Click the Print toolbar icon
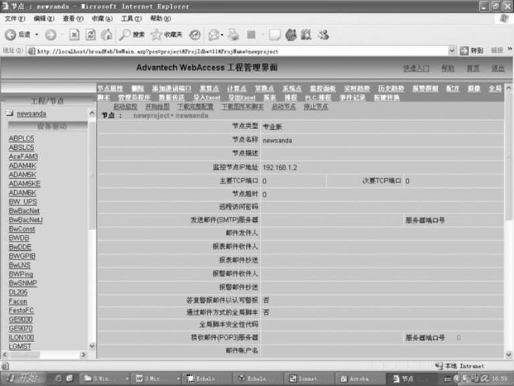Viewport: 514px width, 386px height. [x=234, y=35]
